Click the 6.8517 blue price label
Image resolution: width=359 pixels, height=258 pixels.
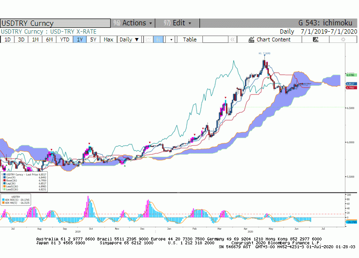tap(351, 84)
